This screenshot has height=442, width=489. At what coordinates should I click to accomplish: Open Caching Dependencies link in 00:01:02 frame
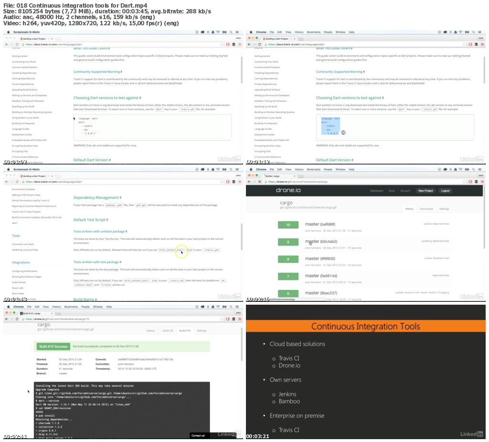coord(23,79)
